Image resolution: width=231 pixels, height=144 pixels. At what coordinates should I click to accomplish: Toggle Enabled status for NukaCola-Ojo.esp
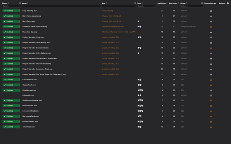[x=10, y=32]
